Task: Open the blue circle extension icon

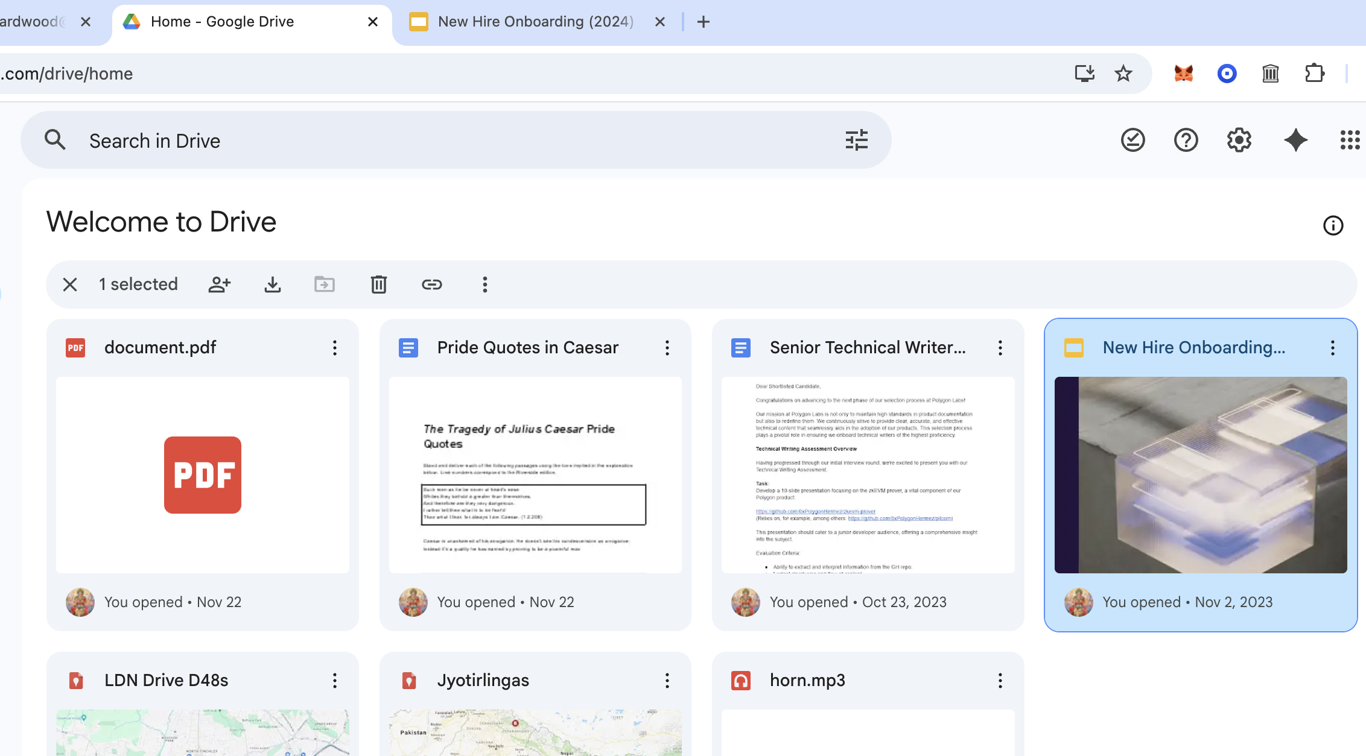Action: tap(1227, 74)
